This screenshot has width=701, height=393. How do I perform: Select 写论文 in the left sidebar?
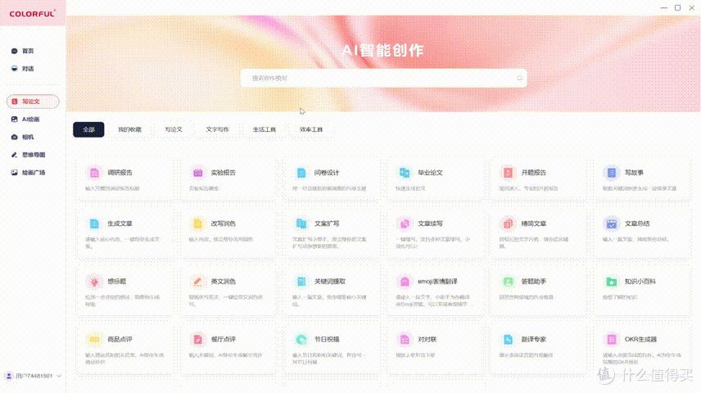(x=33, y=102)
